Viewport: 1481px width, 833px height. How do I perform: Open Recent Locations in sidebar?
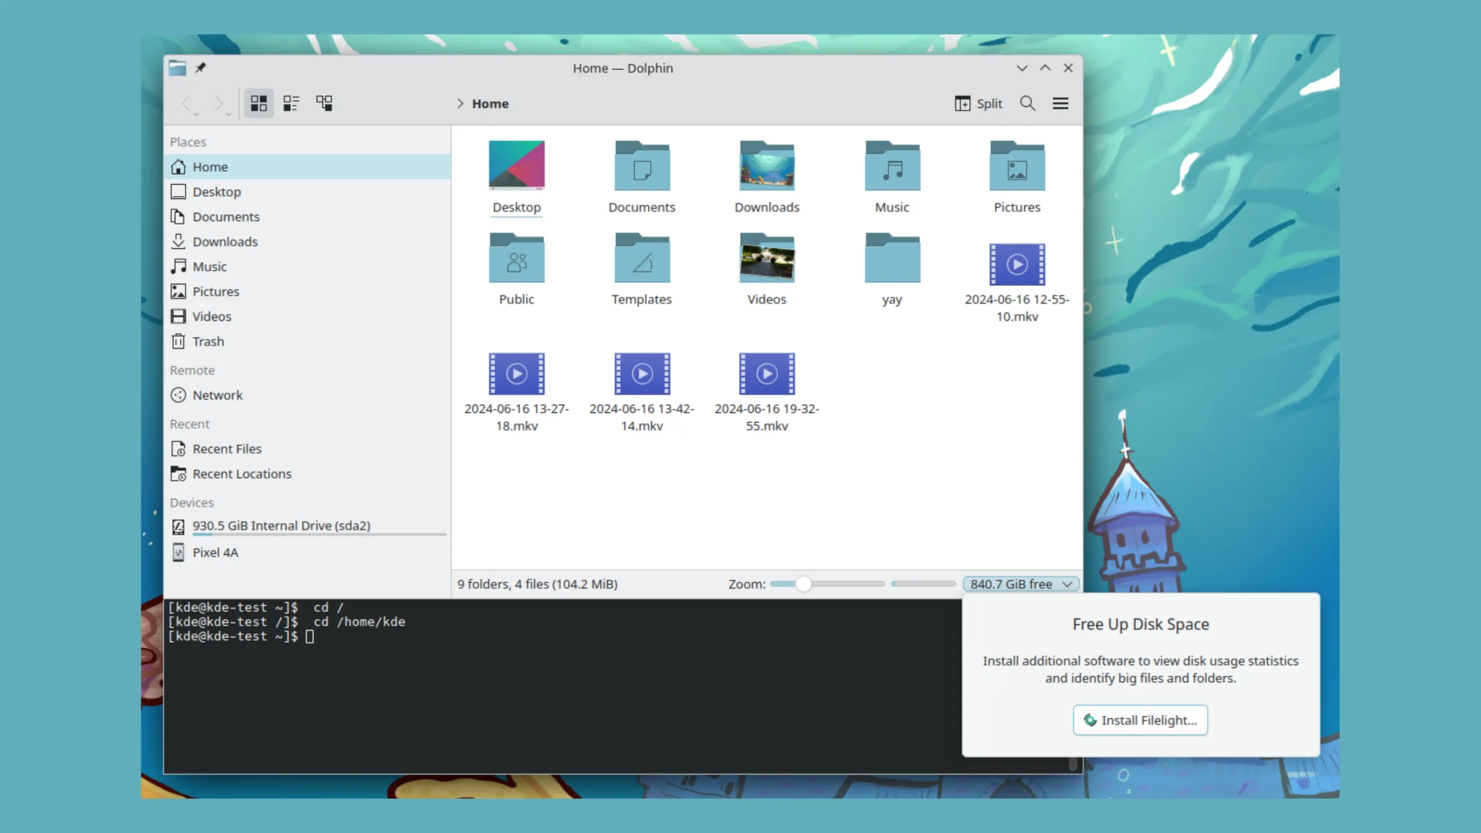coord(307,473)
